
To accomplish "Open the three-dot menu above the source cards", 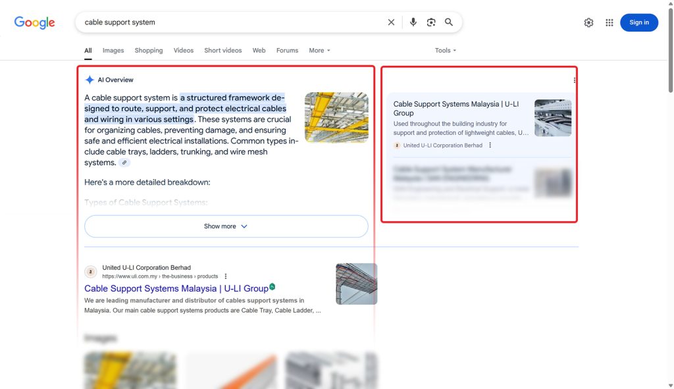I will pos(574,80).
